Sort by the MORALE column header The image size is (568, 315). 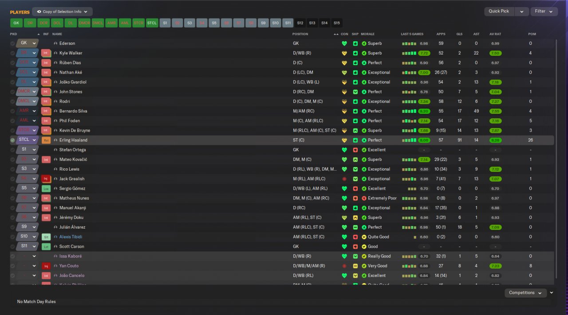pyautogui.click(x=368, y=34)
